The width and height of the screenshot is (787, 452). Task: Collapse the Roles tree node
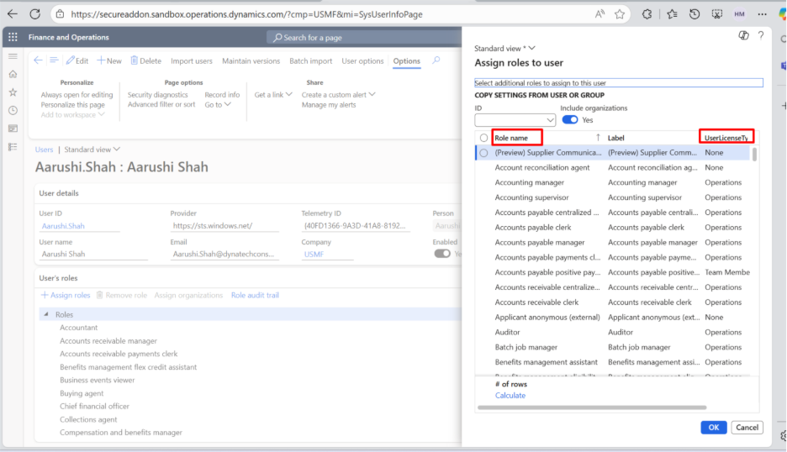click(46, 314)
